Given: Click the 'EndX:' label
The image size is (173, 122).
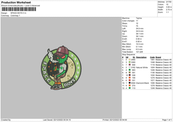Looking at the screenshot, I should [125, 39].
